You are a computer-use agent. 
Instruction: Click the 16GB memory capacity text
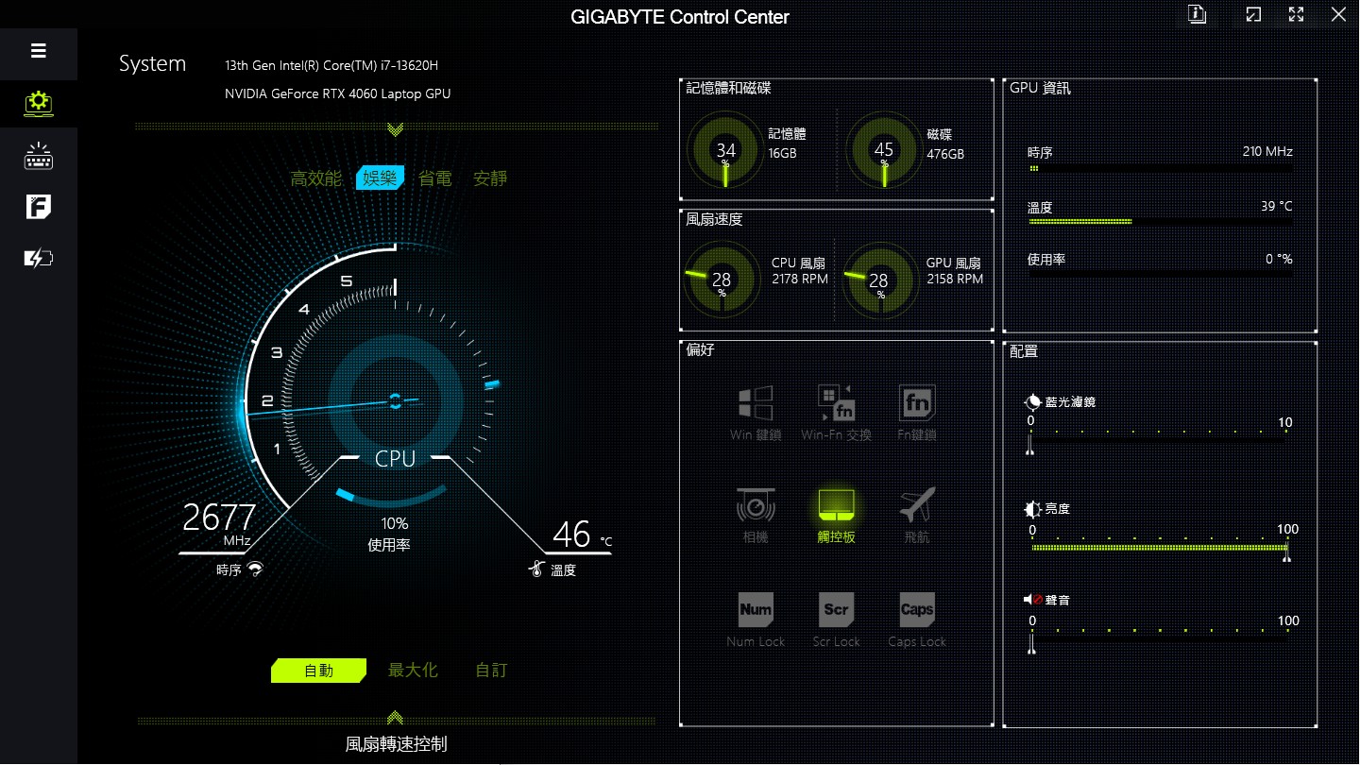[x=783, y=153]
